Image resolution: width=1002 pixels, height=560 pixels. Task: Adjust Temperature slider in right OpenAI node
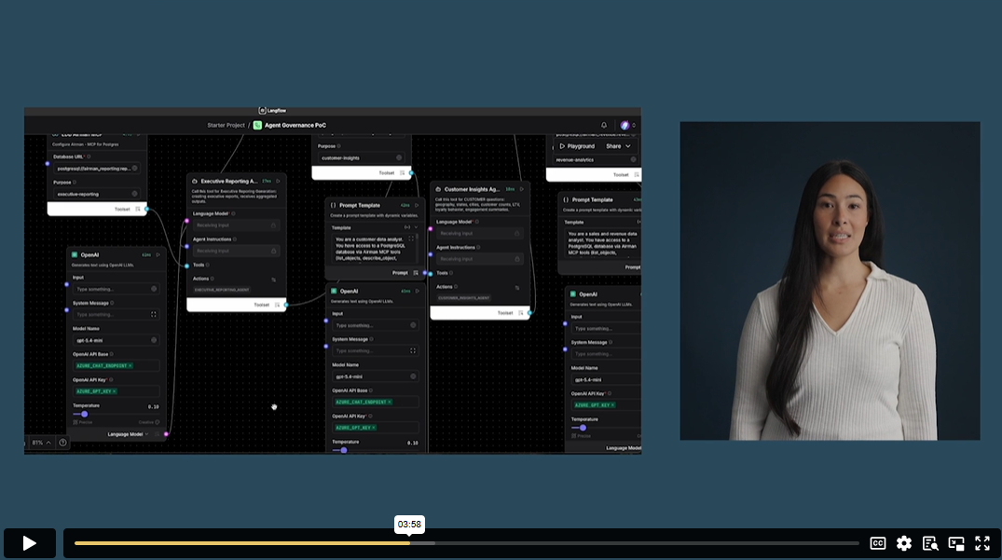click(x=583, y=428)
